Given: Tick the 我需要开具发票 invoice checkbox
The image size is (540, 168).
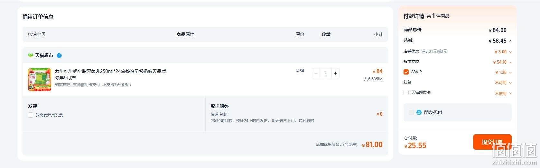Looking at the screenshot, I should (31, 115).
